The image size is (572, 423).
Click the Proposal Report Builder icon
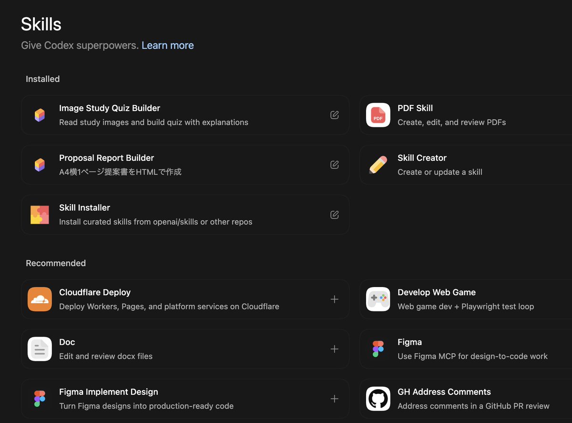click(x=40, y=165)
